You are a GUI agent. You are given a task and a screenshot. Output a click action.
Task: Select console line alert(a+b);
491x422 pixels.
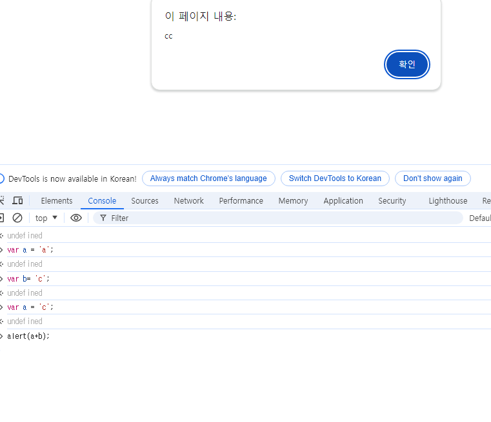click(x=28, y=336)
